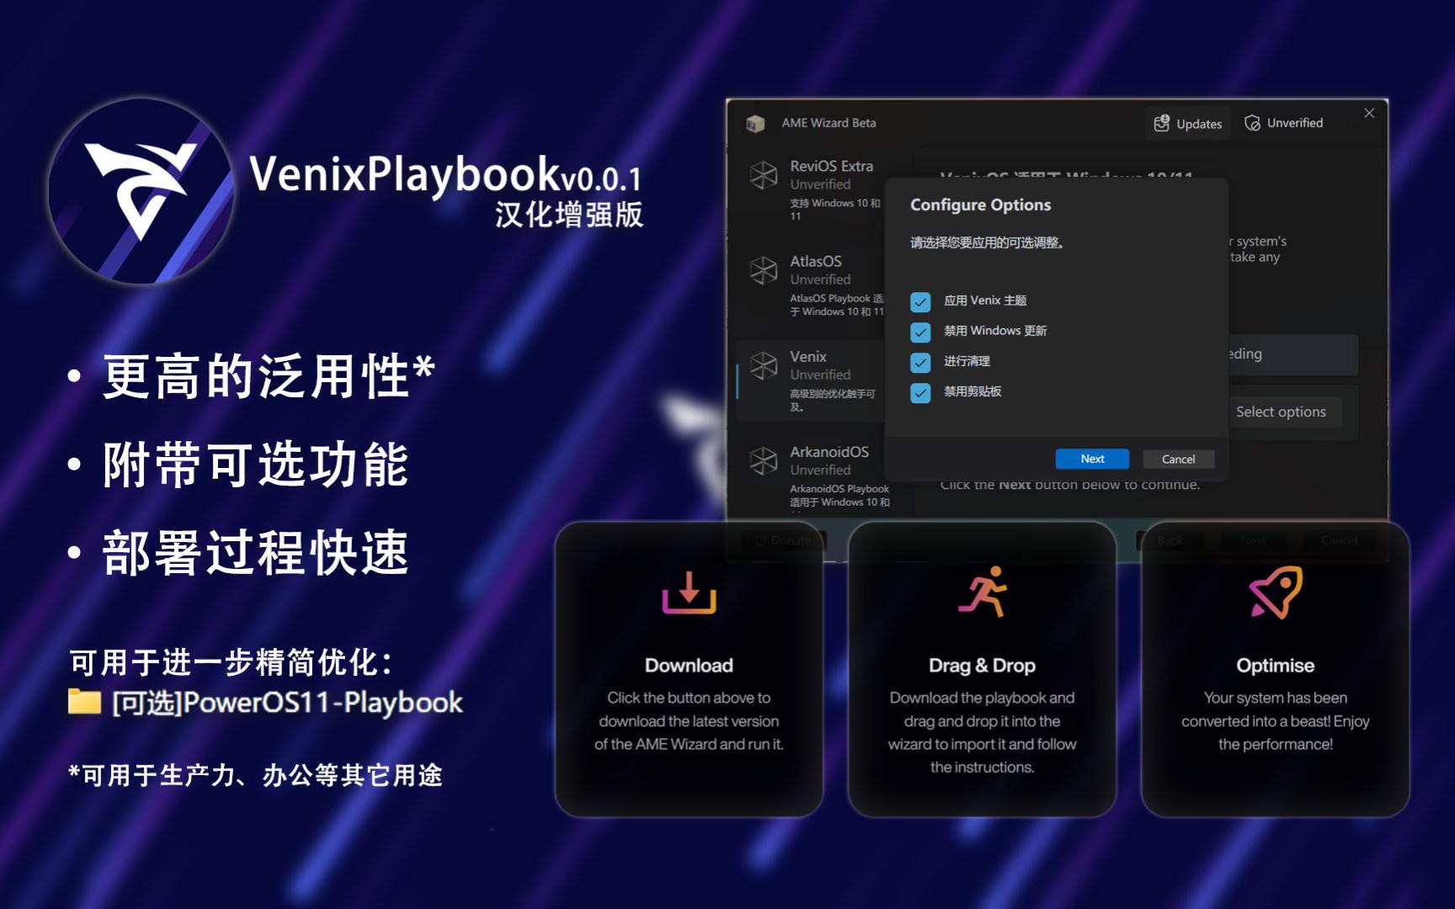Click the 附带可选功能 bullet text
Image resolution: width=1455 pixels, height=909 pixels.
255,464
